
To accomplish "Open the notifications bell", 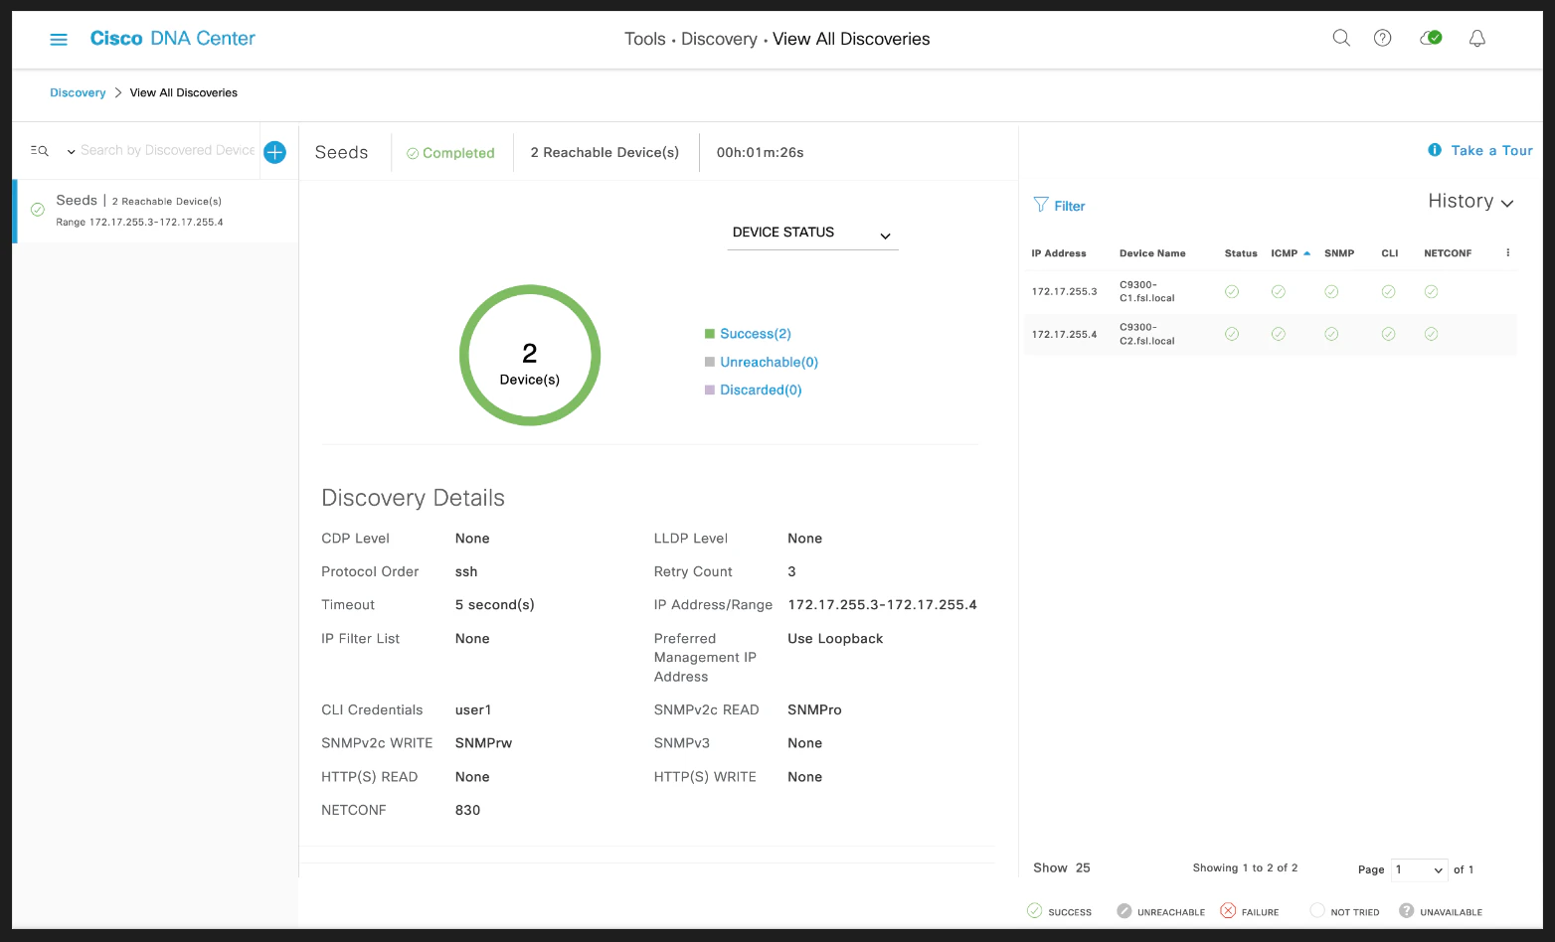I will coord(1477,39).
